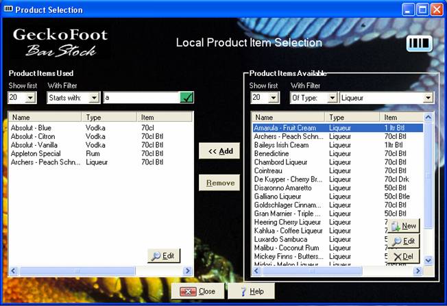Click the Close button at the bottom

tap(197, 291)
